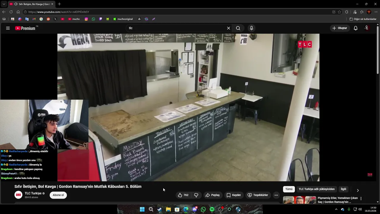The width and height of the screenshot is (380, 214).
Task: Open the Gmail bookmark
Action: pyautogui.click(x=34, y=19)
